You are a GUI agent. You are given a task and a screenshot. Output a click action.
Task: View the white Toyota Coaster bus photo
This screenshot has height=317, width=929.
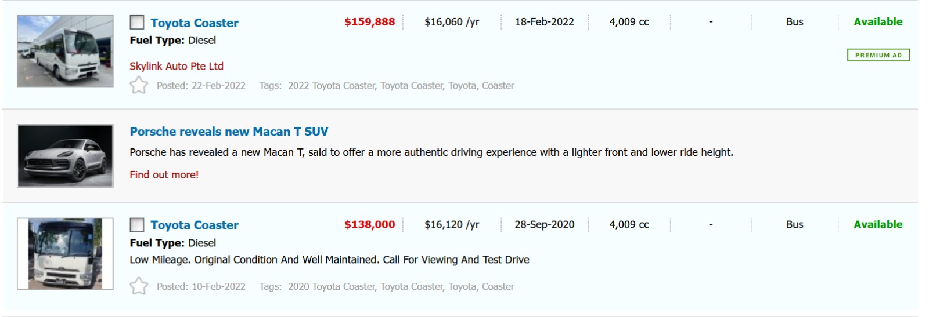65,51
